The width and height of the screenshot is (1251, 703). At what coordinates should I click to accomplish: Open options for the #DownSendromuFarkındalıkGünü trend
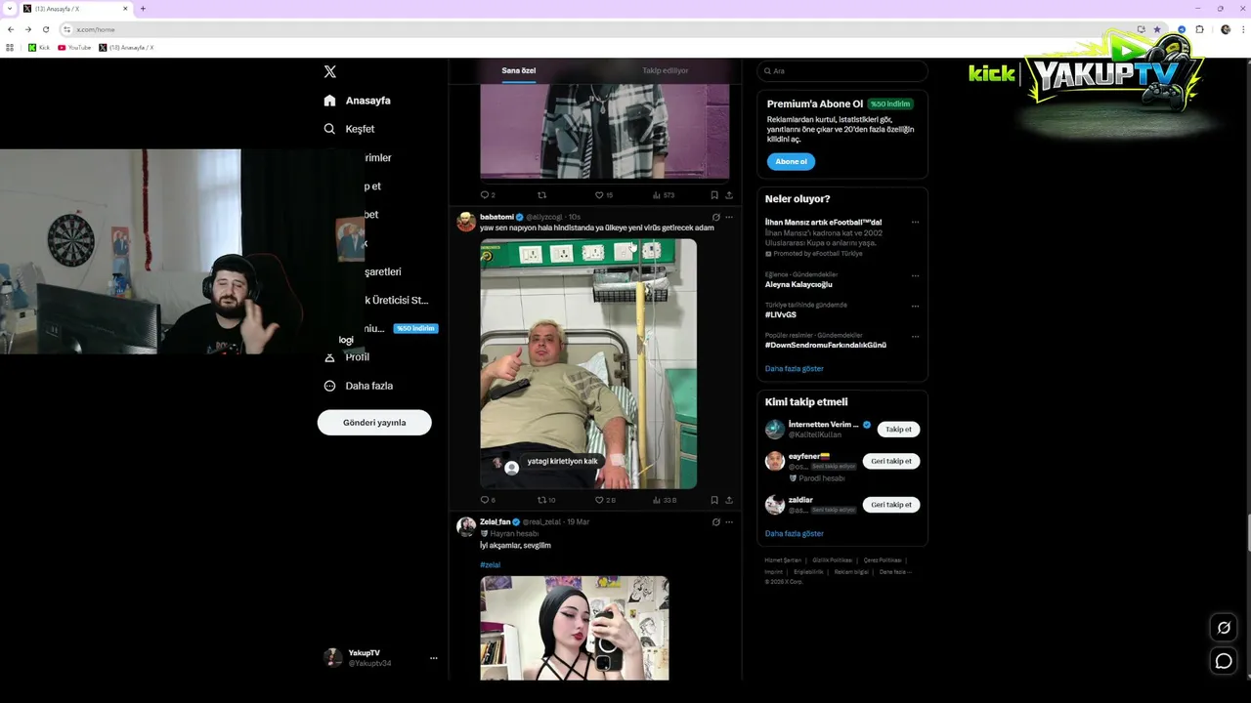tap(915, 336)
